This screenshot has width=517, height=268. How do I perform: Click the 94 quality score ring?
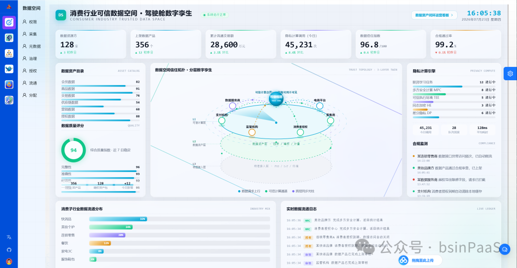(x=74, y=150)
